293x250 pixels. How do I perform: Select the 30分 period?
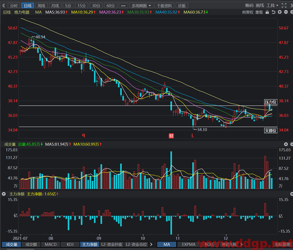tap(96, 6)
